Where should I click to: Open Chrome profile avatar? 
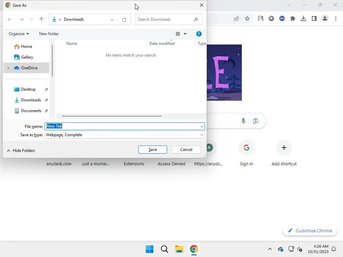[x=325, y=19]
